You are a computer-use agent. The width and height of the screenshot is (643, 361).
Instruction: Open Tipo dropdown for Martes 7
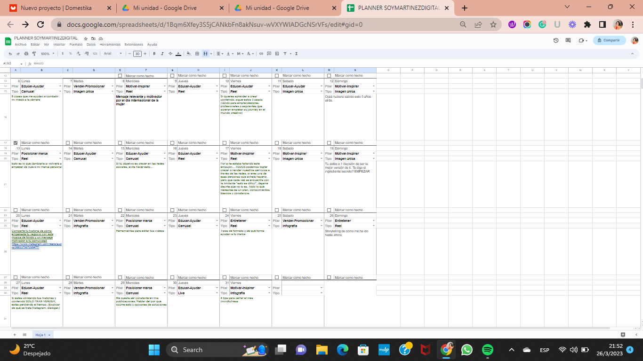point(112,92)
